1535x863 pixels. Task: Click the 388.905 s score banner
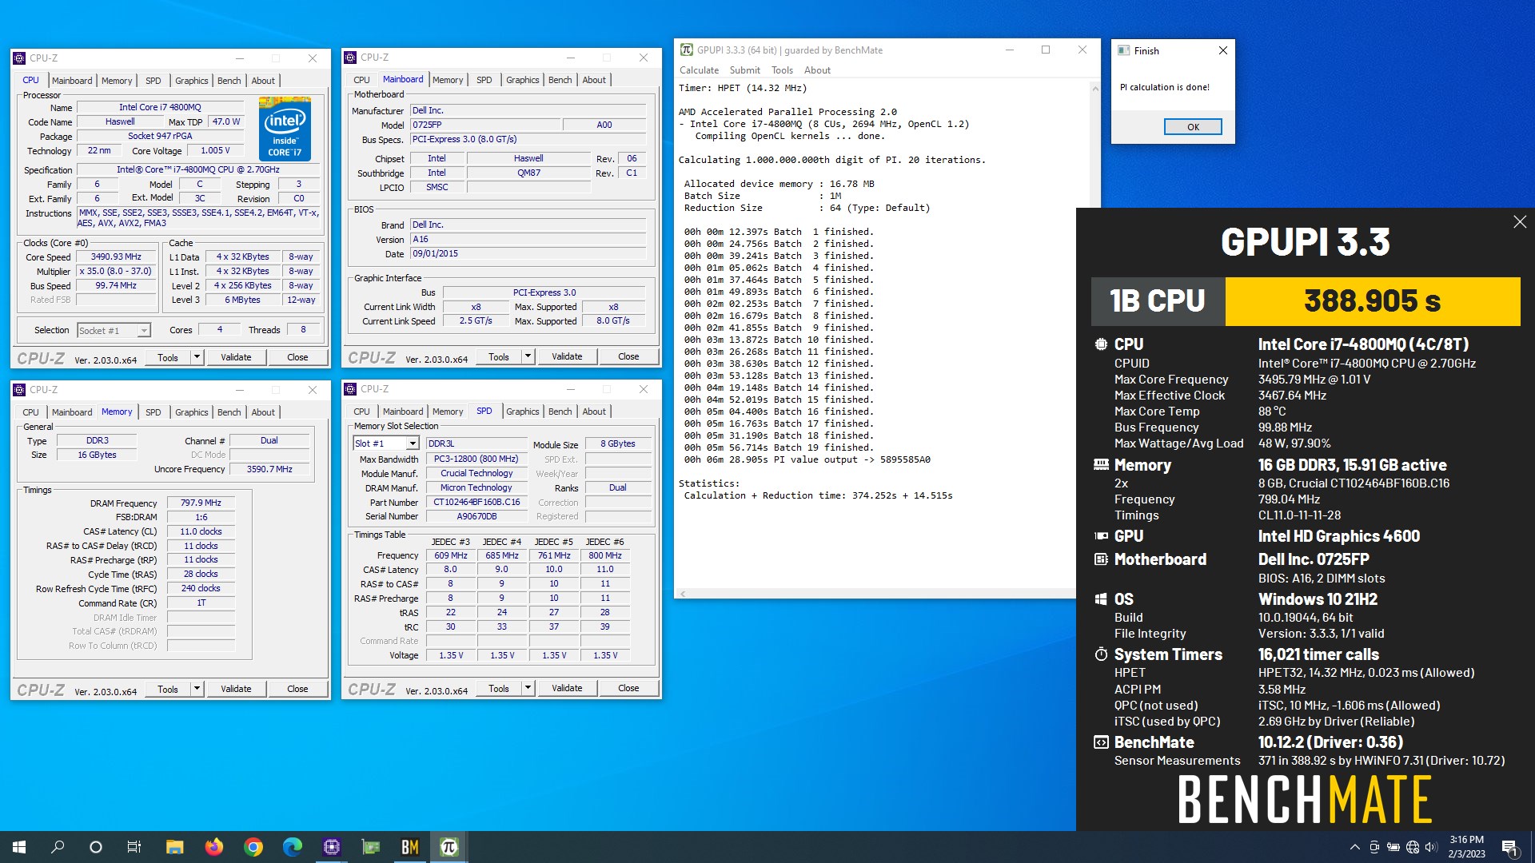1372,301
